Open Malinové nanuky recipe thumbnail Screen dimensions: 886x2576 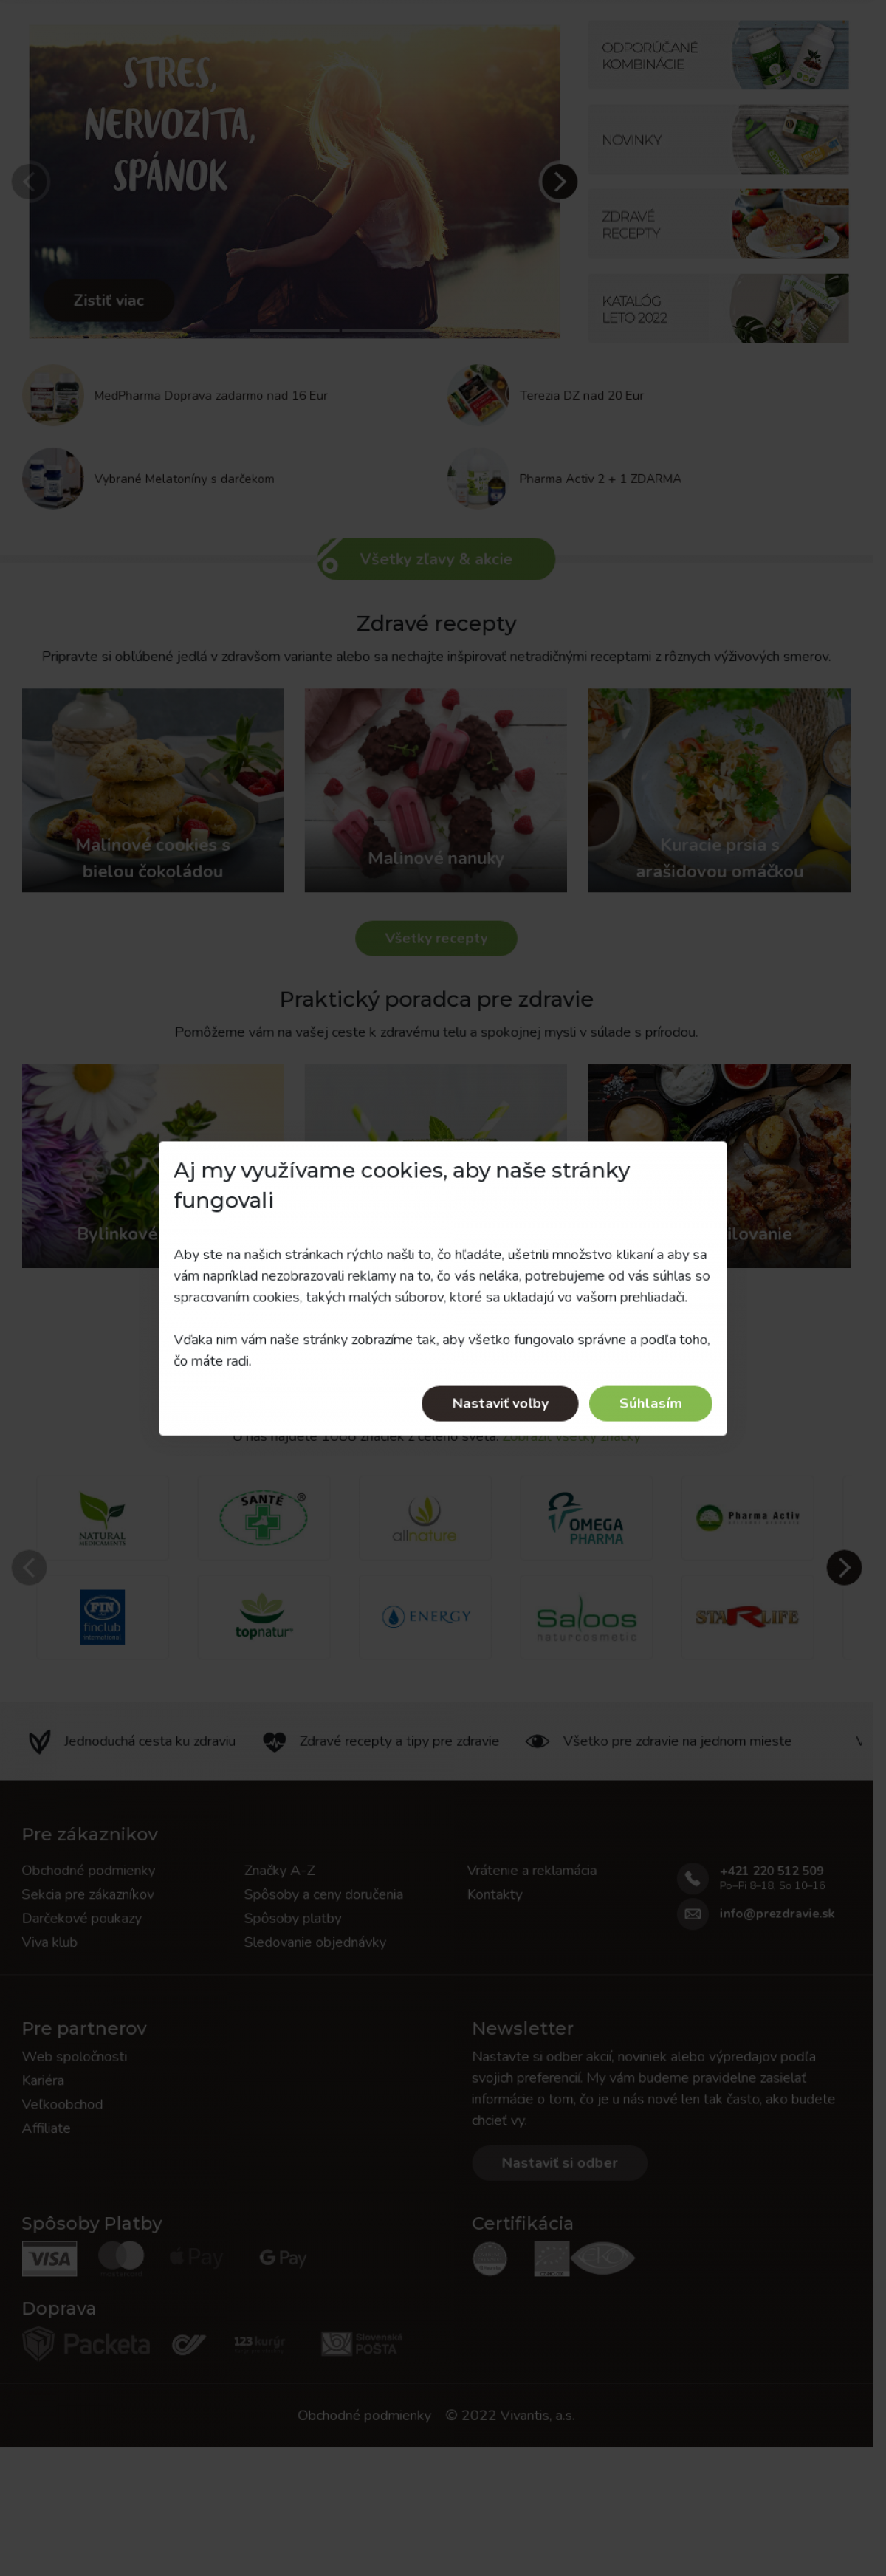436,790
